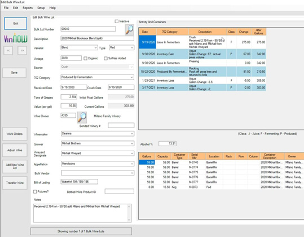Click the Value (per gal) field
Screen dimensions: 304x237
pyautogui.click(x=69, y=106)
